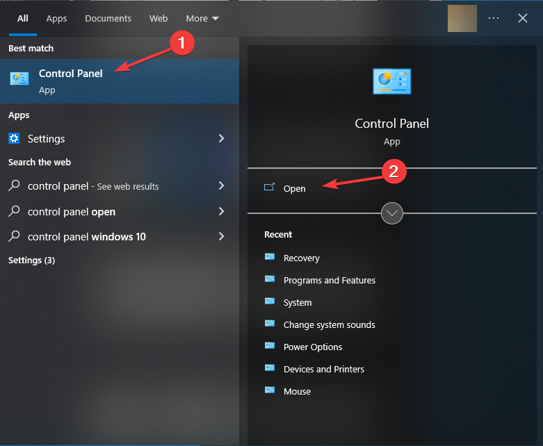Expand the 'control panel windows 10' suggestion arrow

click(222, 236)
